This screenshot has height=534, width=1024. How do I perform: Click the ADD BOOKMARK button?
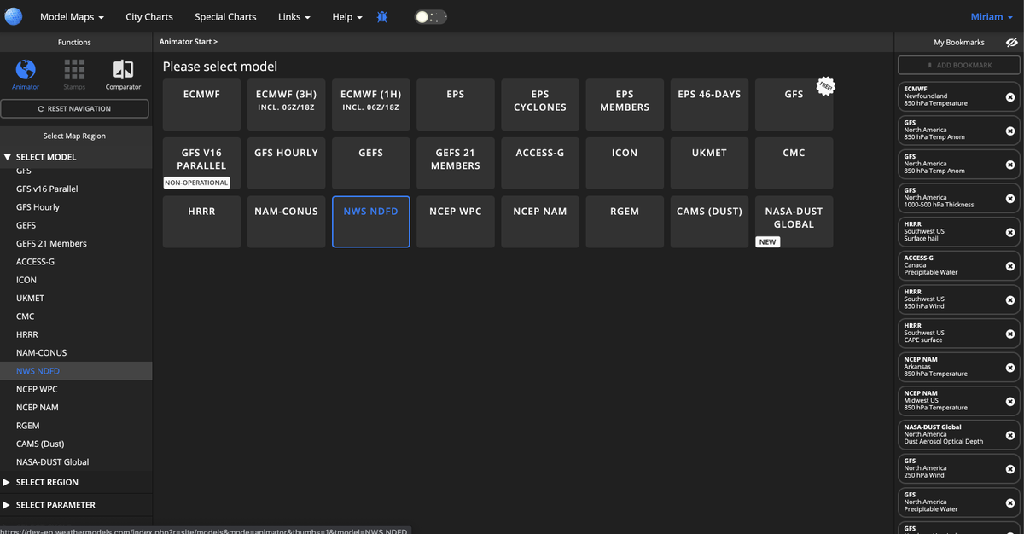tap(958, 65)
